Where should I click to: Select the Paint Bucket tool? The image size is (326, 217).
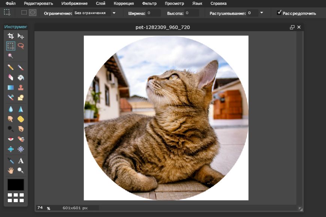(21, 78)
